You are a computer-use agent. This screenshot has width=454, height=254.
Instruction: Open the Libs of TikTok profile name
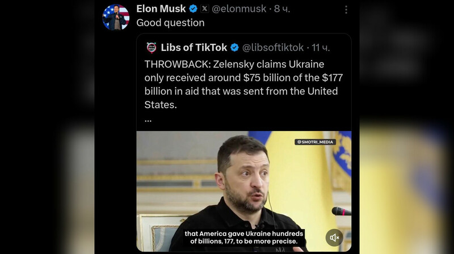pyautogui.click(x=194, y=48)
